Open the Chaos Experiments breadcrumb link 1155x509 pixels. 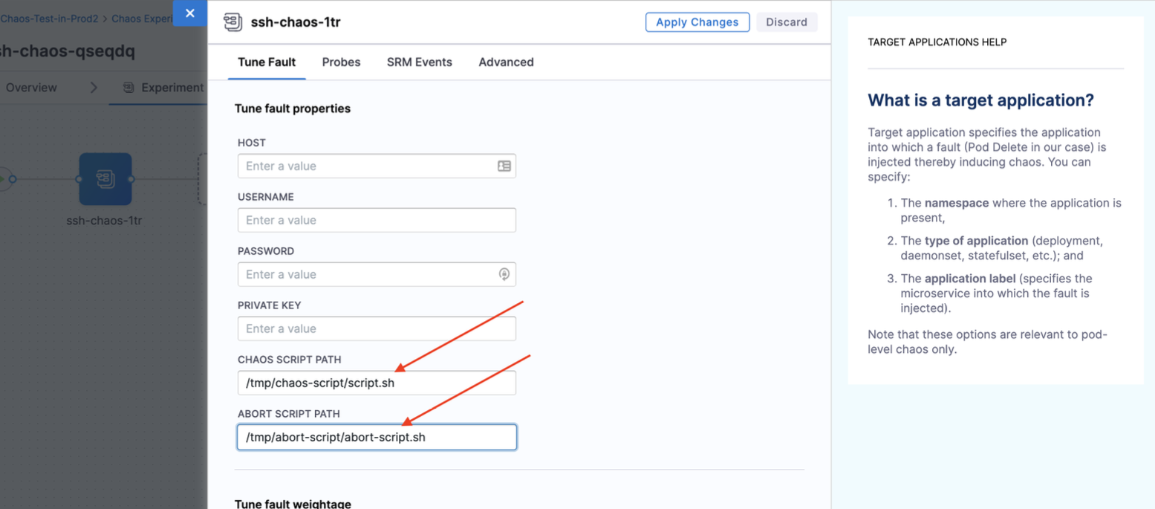[x=143, y=18]
